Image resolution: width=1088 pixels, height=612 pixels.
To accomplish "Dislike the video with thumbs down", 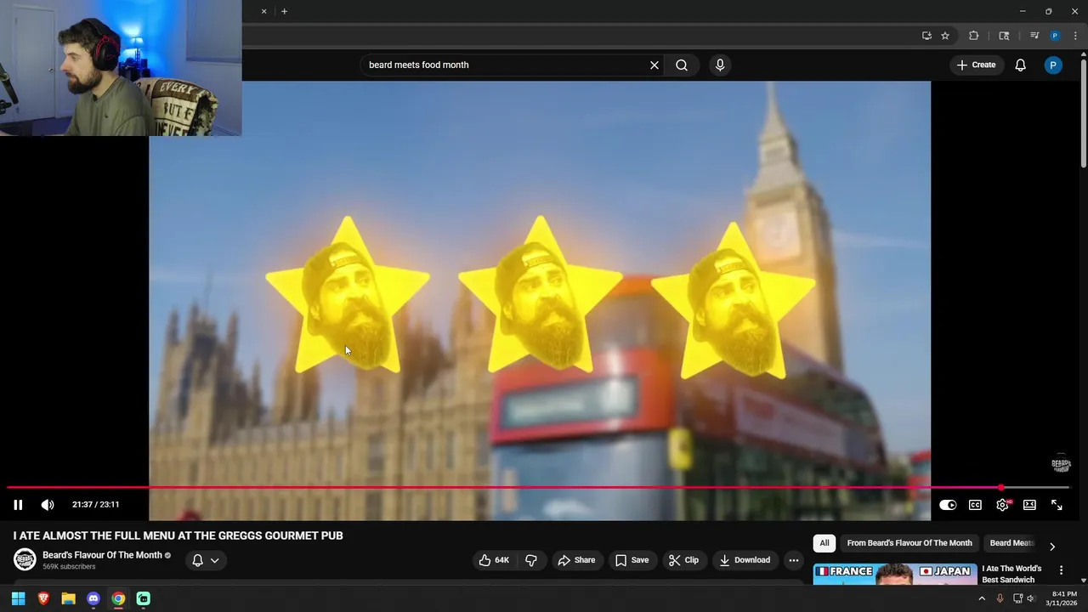I will pos(531,560).
